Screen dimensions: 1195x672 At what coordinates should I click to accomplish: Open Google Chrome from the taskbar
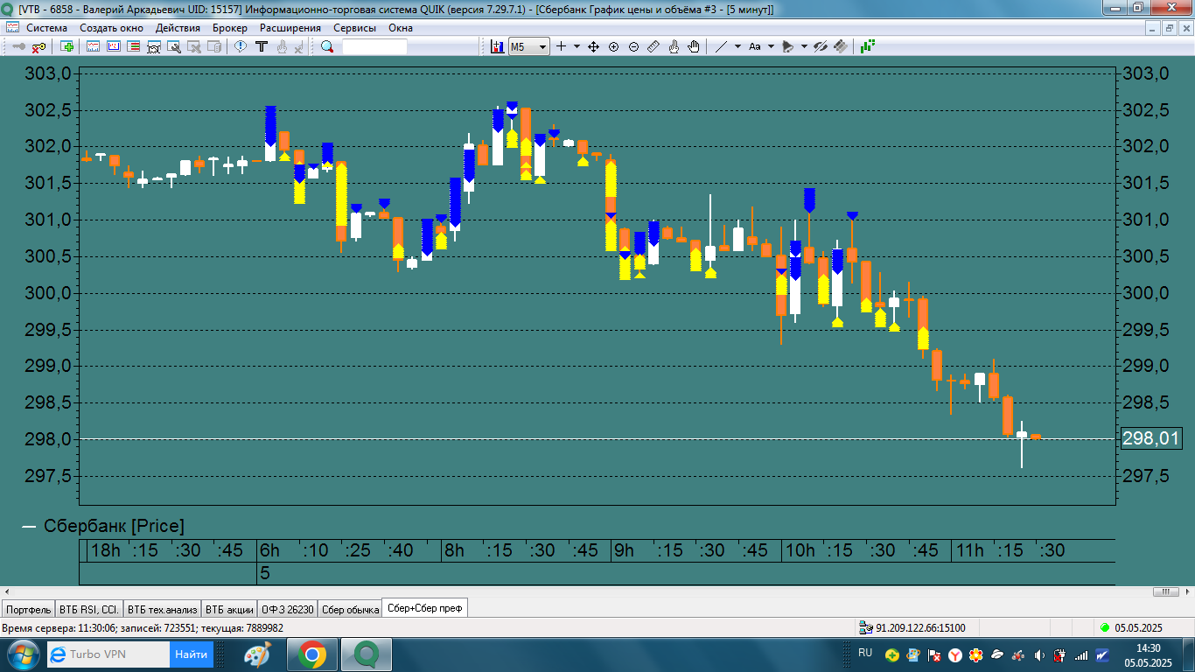(x=312, y=654)
